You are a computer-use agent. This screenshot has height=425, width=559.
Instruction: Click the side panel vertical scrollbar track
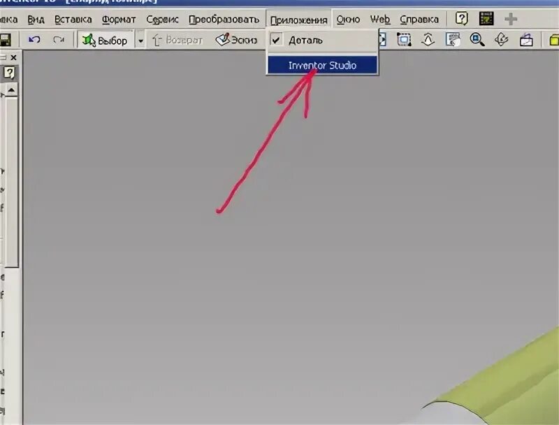11,182
